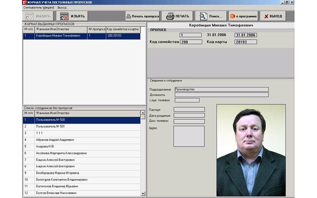
Task: Click the printer icon on ПЕЧАТЬ
Action: pyautogui.click(x=170, y=16)
